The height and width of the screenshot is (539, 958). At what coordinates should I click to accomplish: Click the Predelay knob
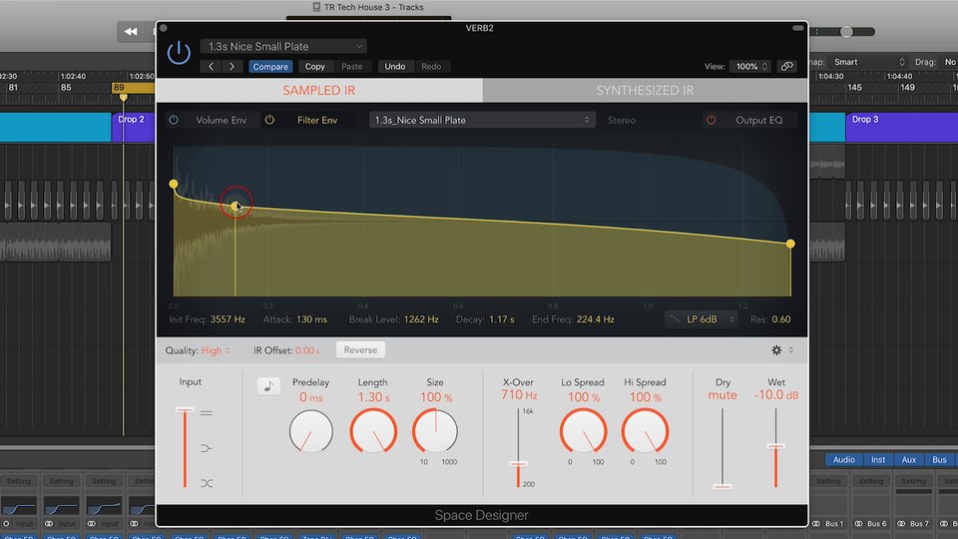click(x=311, y=431)
